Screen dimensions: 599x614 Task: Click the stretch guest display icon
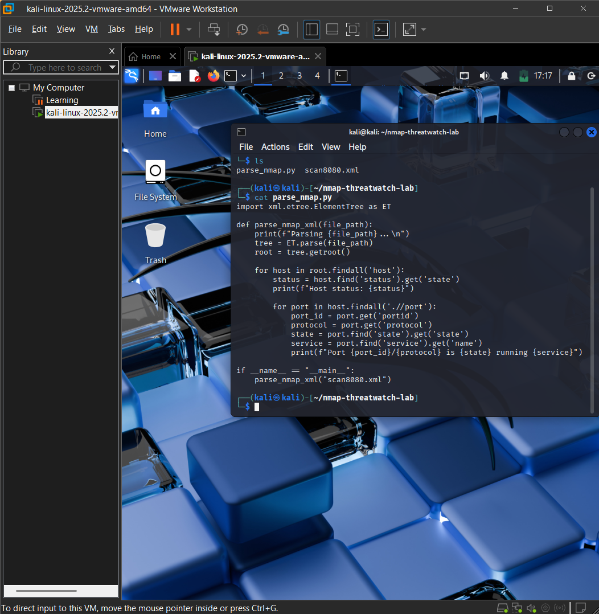409,30
